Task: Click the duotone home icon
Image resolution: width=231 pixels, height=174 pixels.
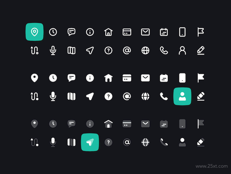Action: pyautogui.click(x=108, y=124)
